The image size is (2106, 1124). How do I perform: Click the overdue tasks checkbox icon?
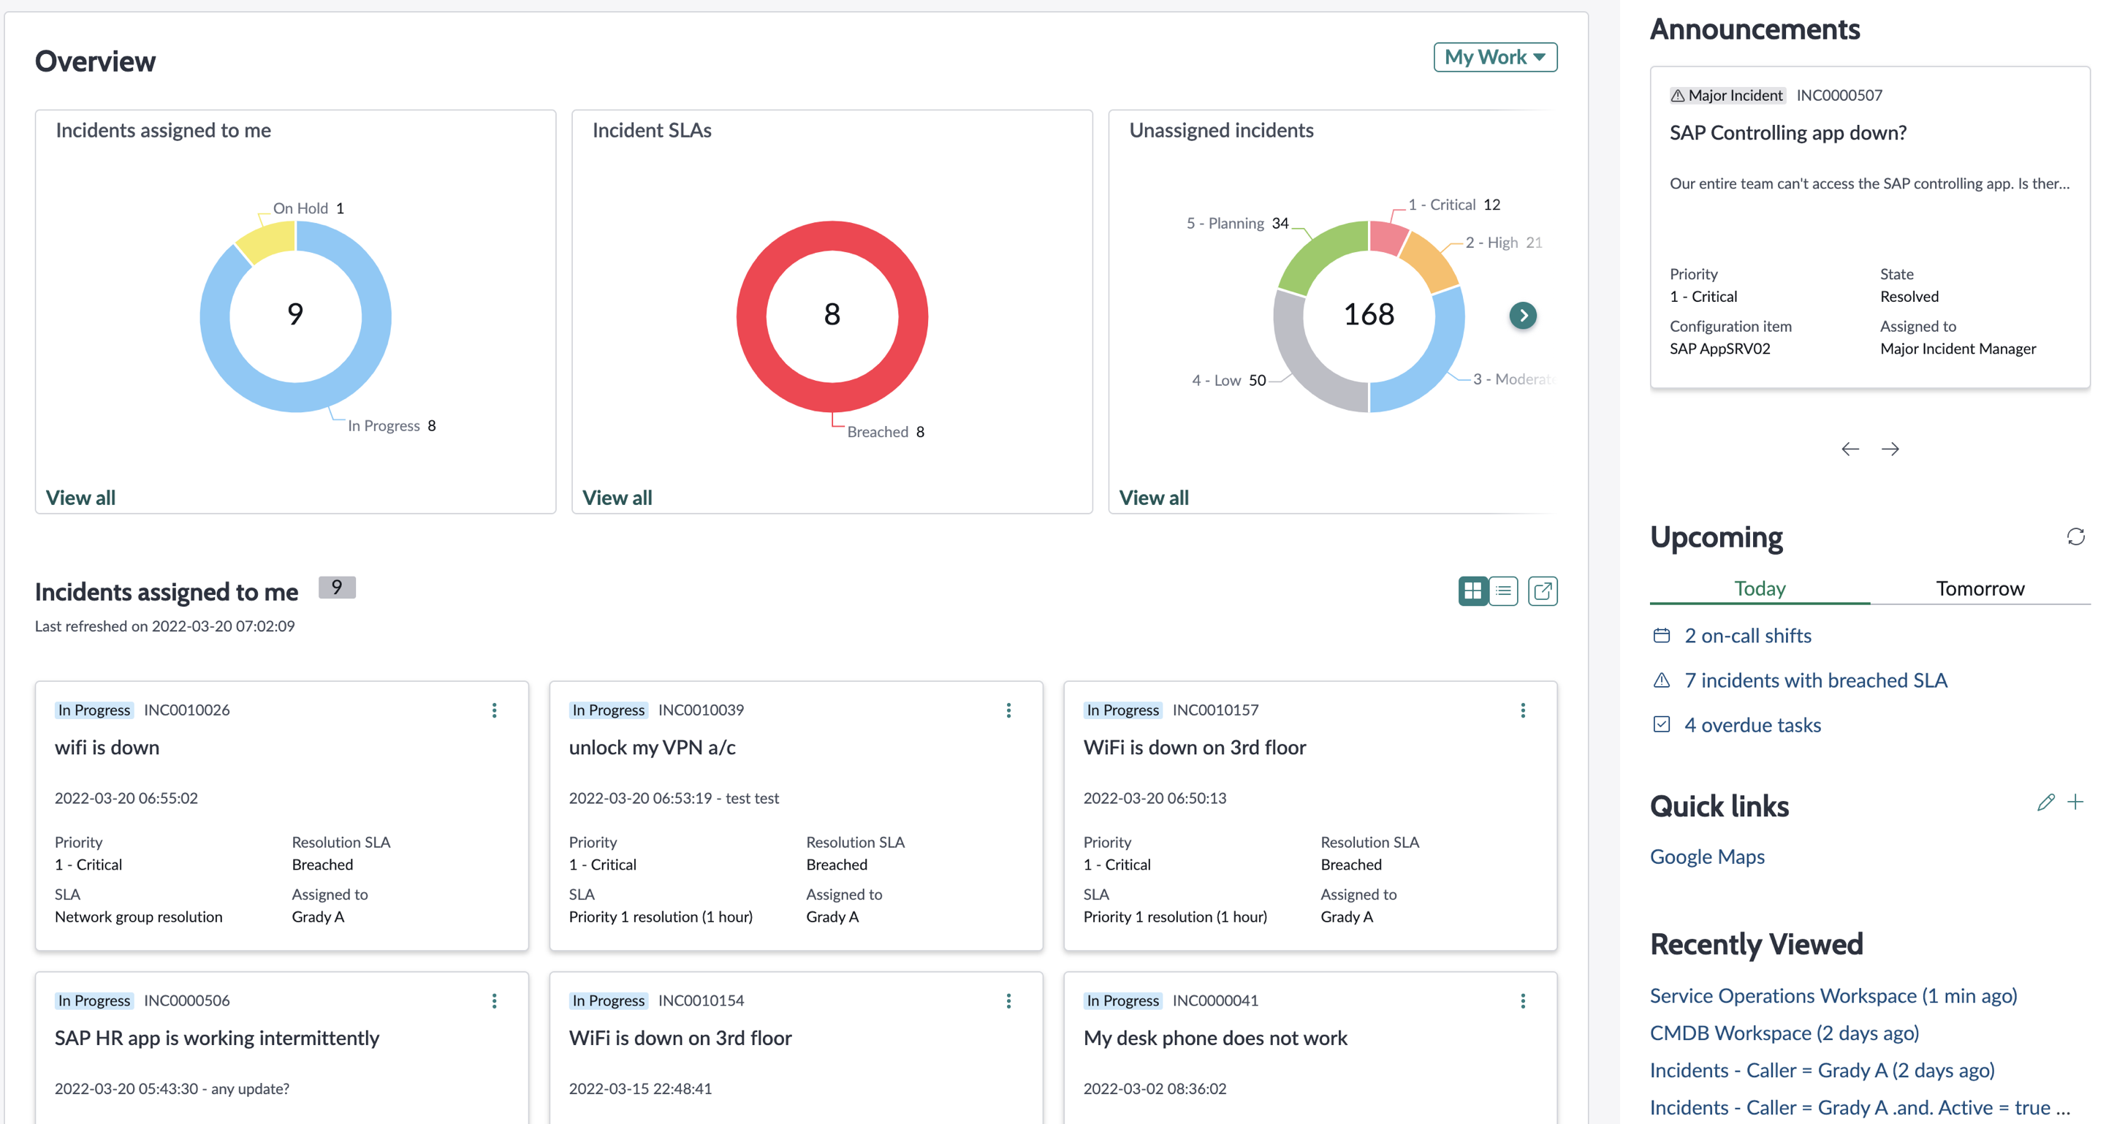coord(1661,724)
